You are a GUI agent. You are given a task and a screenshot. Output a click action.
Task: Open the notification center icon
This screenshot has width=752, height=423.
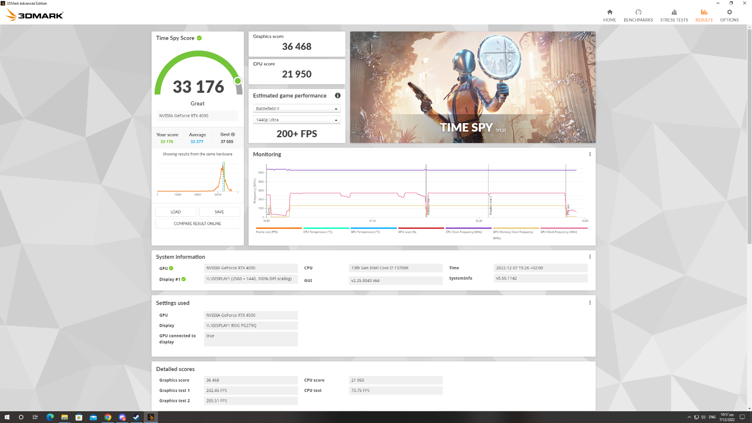743,417
